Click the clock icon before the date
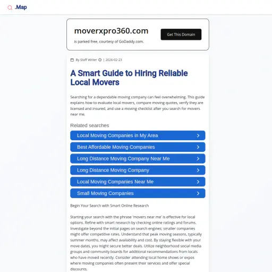Screen dimensions: 272x272 (x=100, y=60)
